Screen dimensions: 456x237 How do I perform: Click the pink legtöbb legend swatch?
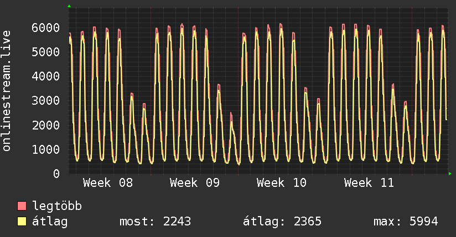point(22,206)
